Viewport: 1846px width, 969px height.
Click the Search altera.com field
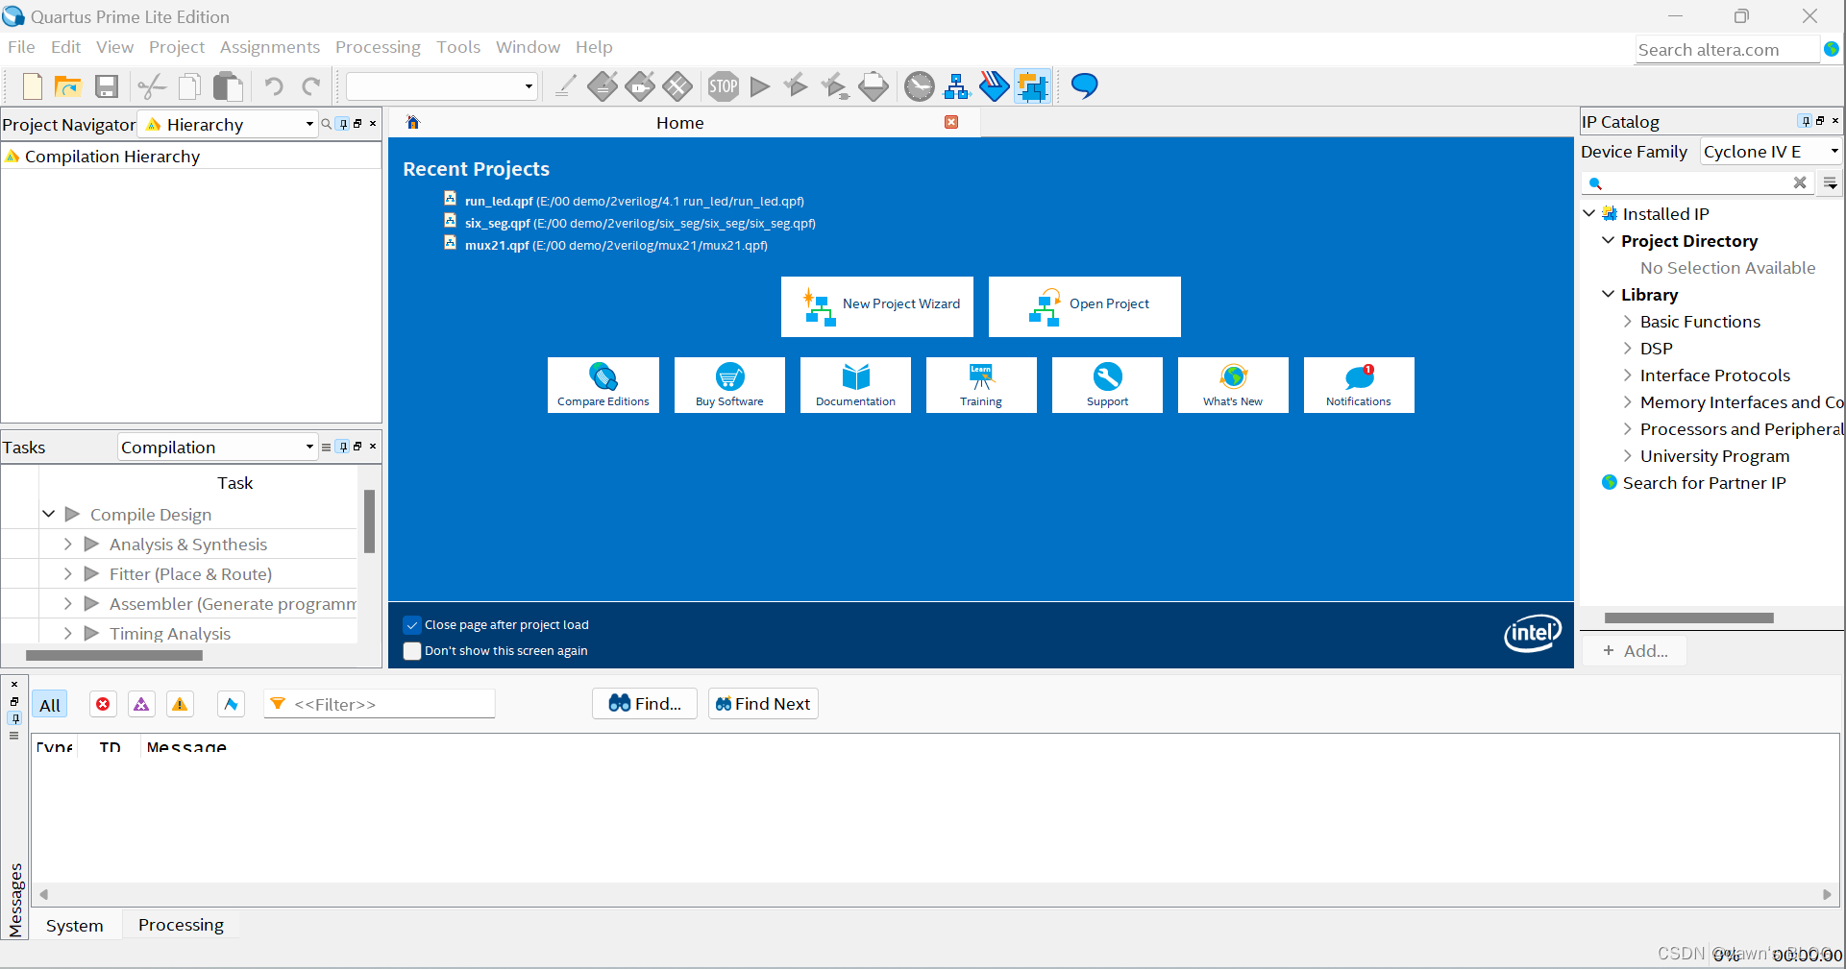coord(1727,50)
